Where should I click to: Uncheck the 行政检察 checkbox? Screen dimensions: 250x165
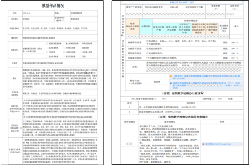47,52
